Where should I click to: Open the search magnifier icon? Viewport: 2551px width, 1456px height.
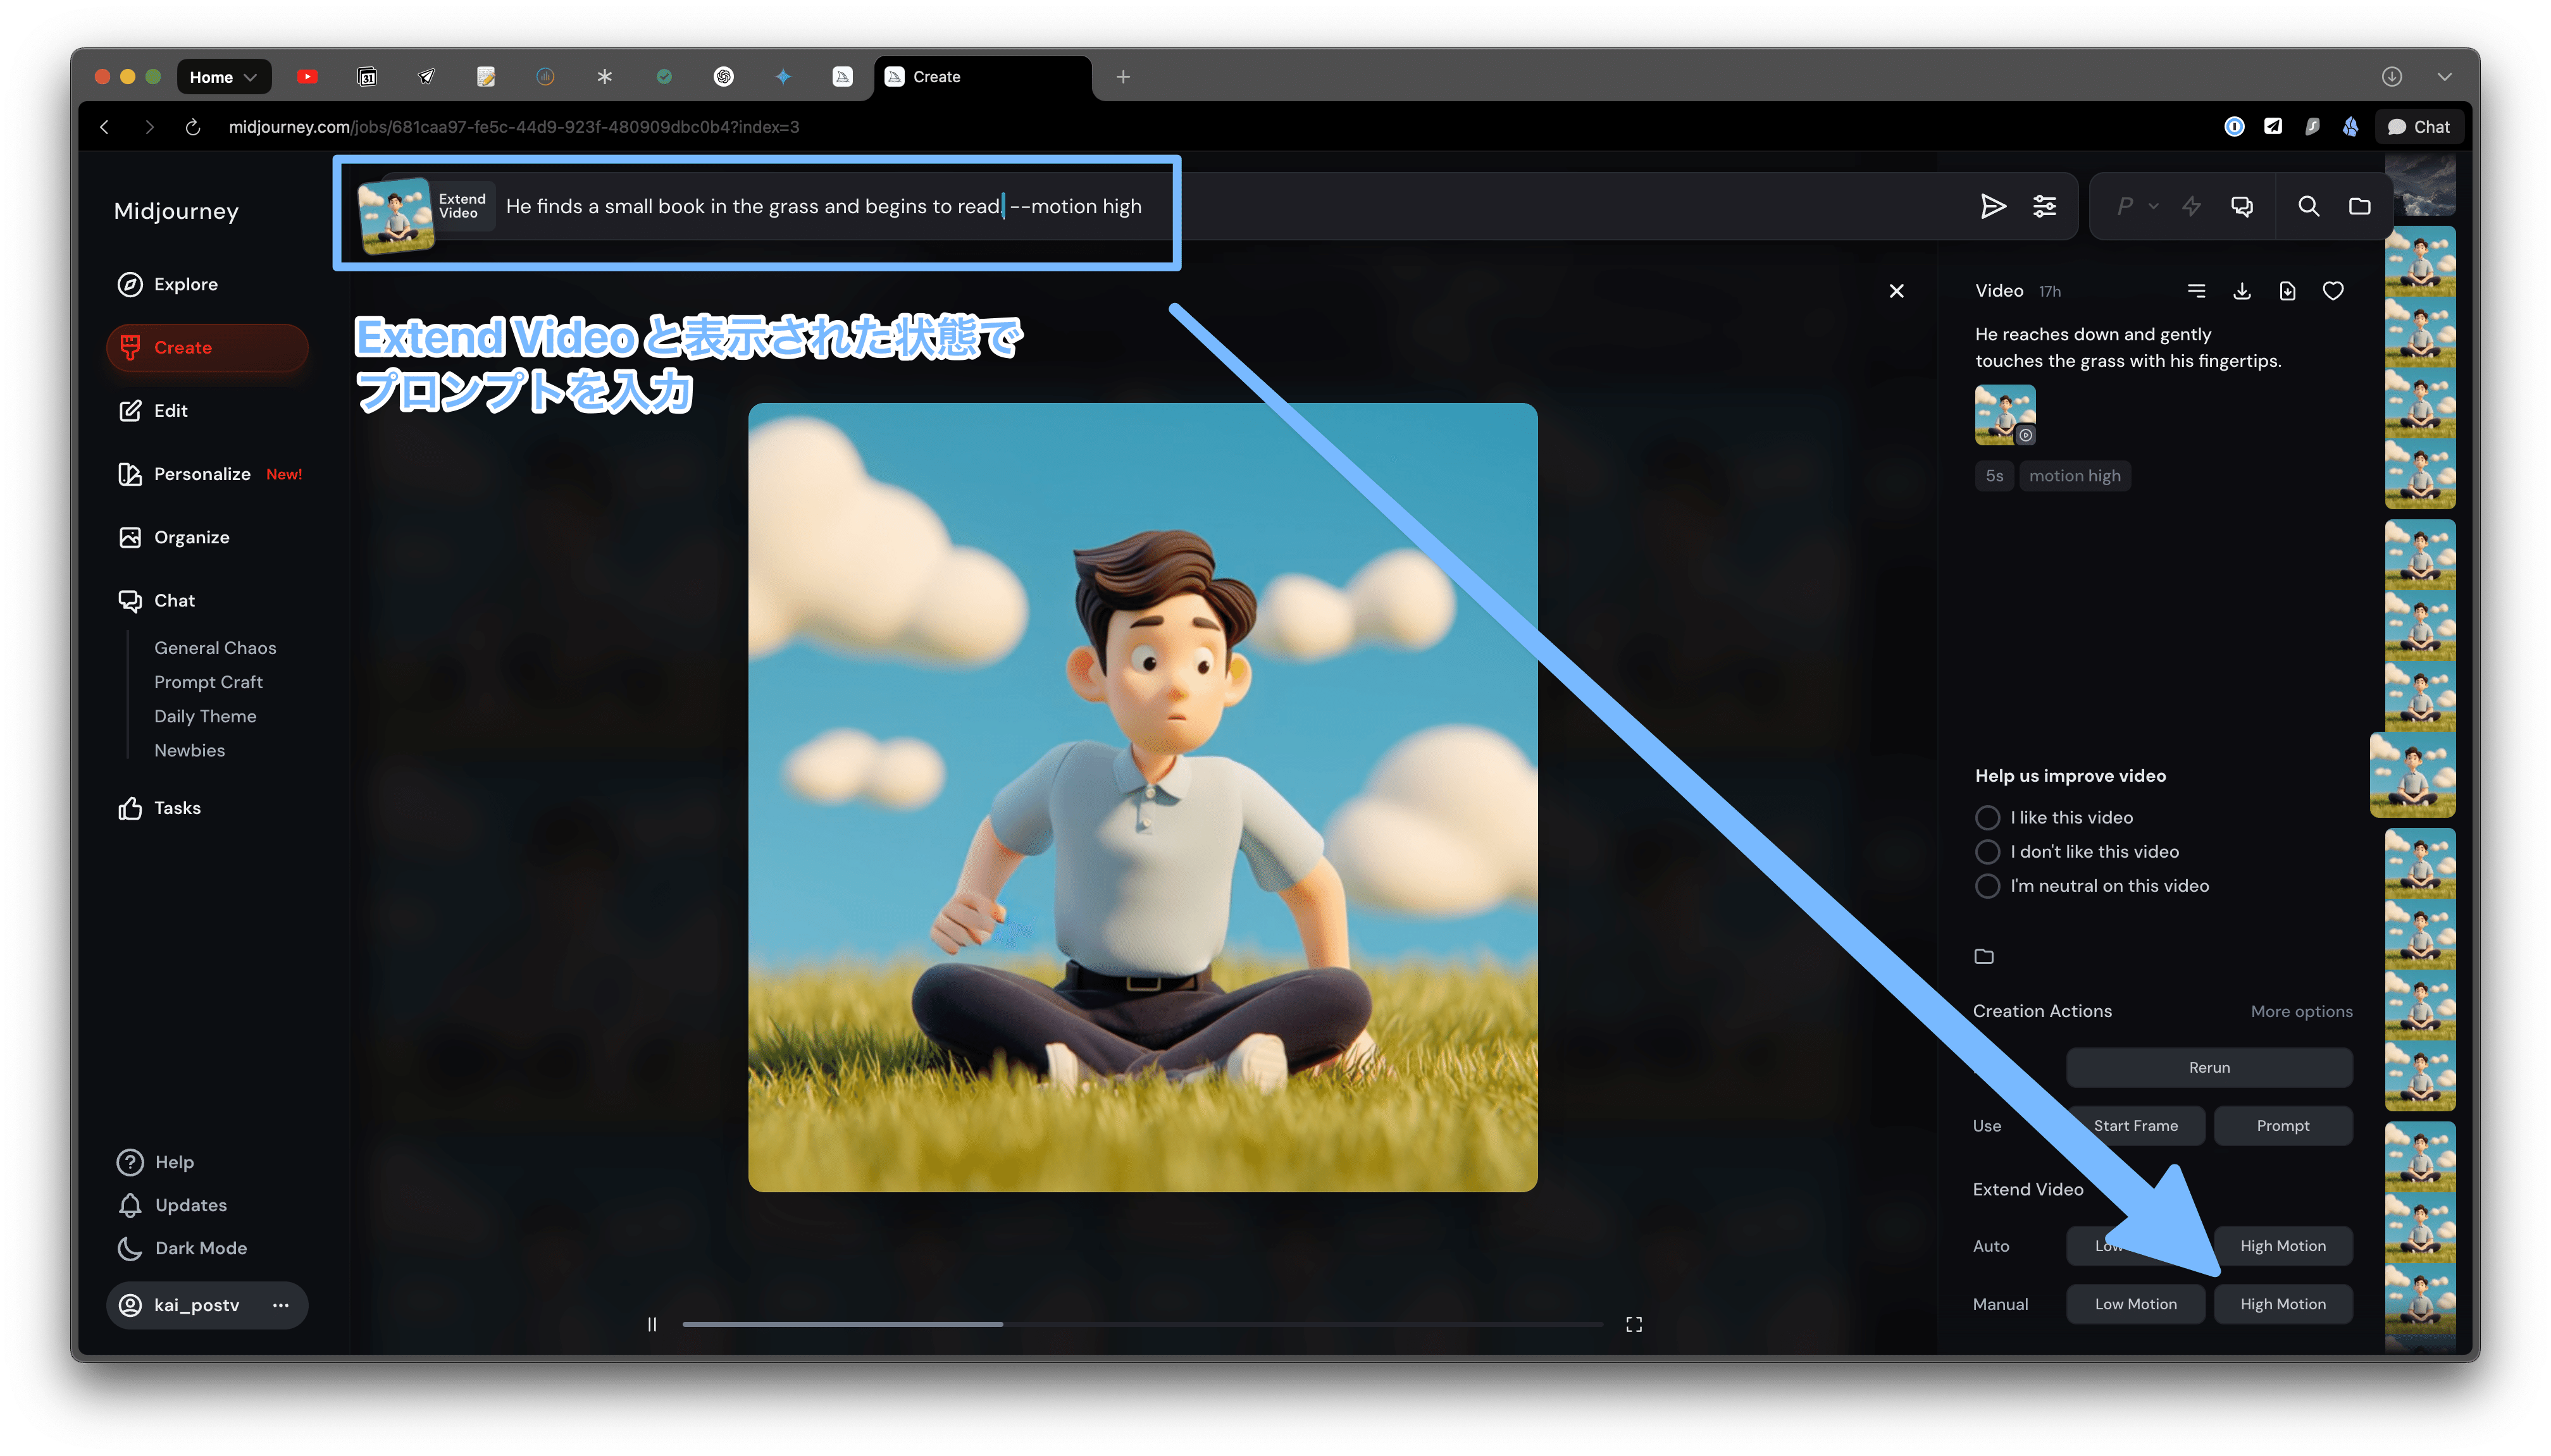coord(2308,207)
